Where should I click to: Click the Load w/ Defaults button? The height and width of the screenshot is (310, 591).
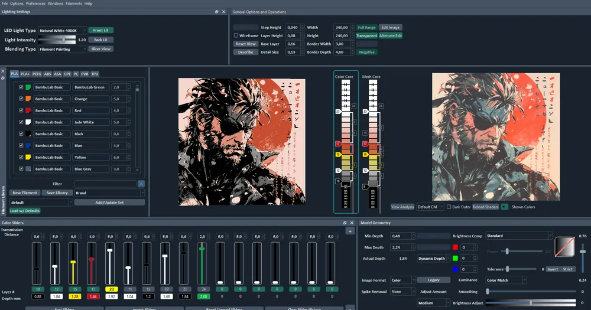[25, 211]
